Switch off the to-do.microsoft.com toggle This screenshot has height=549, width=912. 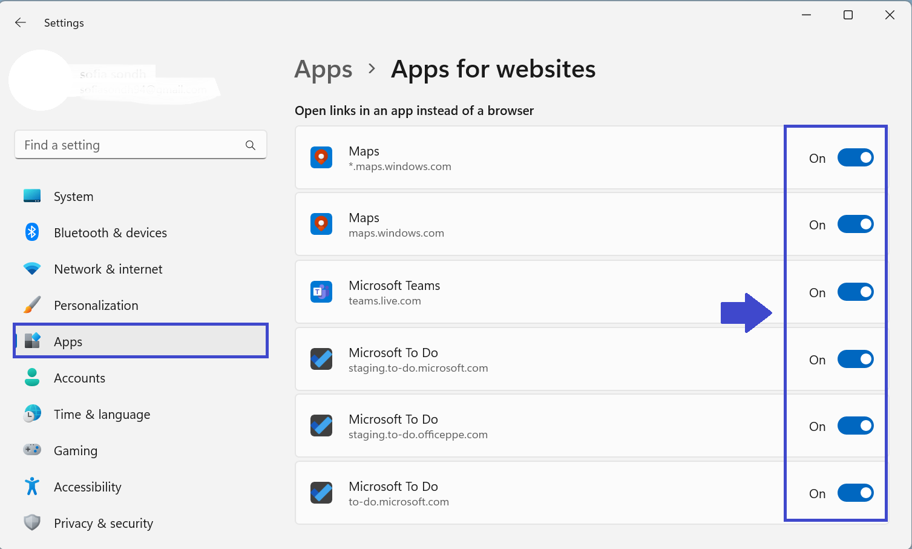pyautogui.click(x=855, y=493)
